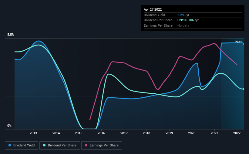The width and height of the screenshot is (249, 154).
Task: Select the 2022 label on the time axis
Action: (x=237, y=133)
